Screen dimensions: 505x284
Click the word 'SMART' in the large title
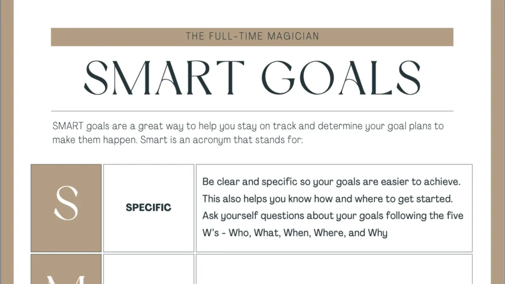coord(164,79)
